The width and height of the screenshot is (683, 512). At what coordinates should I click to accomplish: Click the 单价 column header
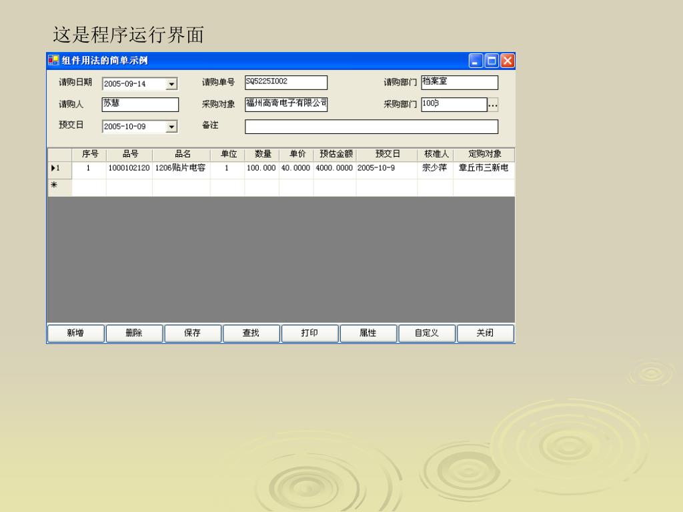click(297, 154)
